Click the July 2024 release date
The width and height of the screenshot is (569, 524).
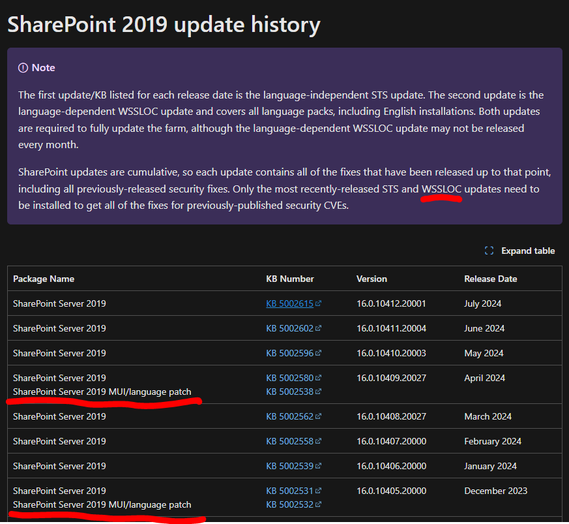(482, 304)
